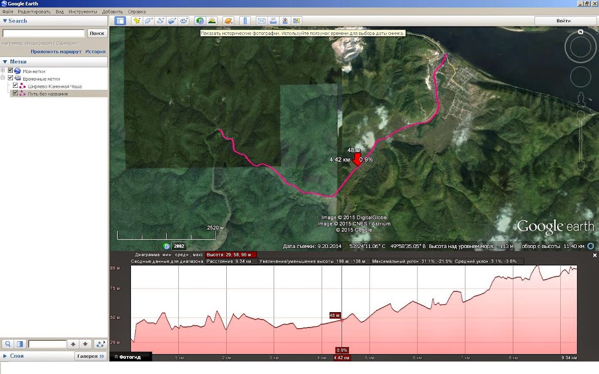Click the Проложить маршрут link
The height and width of the screenshot is (374, 599).
tap(56, 52)
